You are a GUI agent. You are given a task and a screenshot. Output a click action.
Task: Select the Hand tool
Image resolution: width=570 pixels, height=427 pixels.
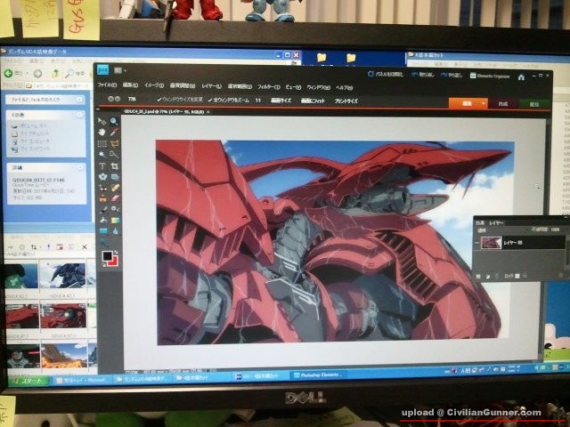[x=102, y=133]
